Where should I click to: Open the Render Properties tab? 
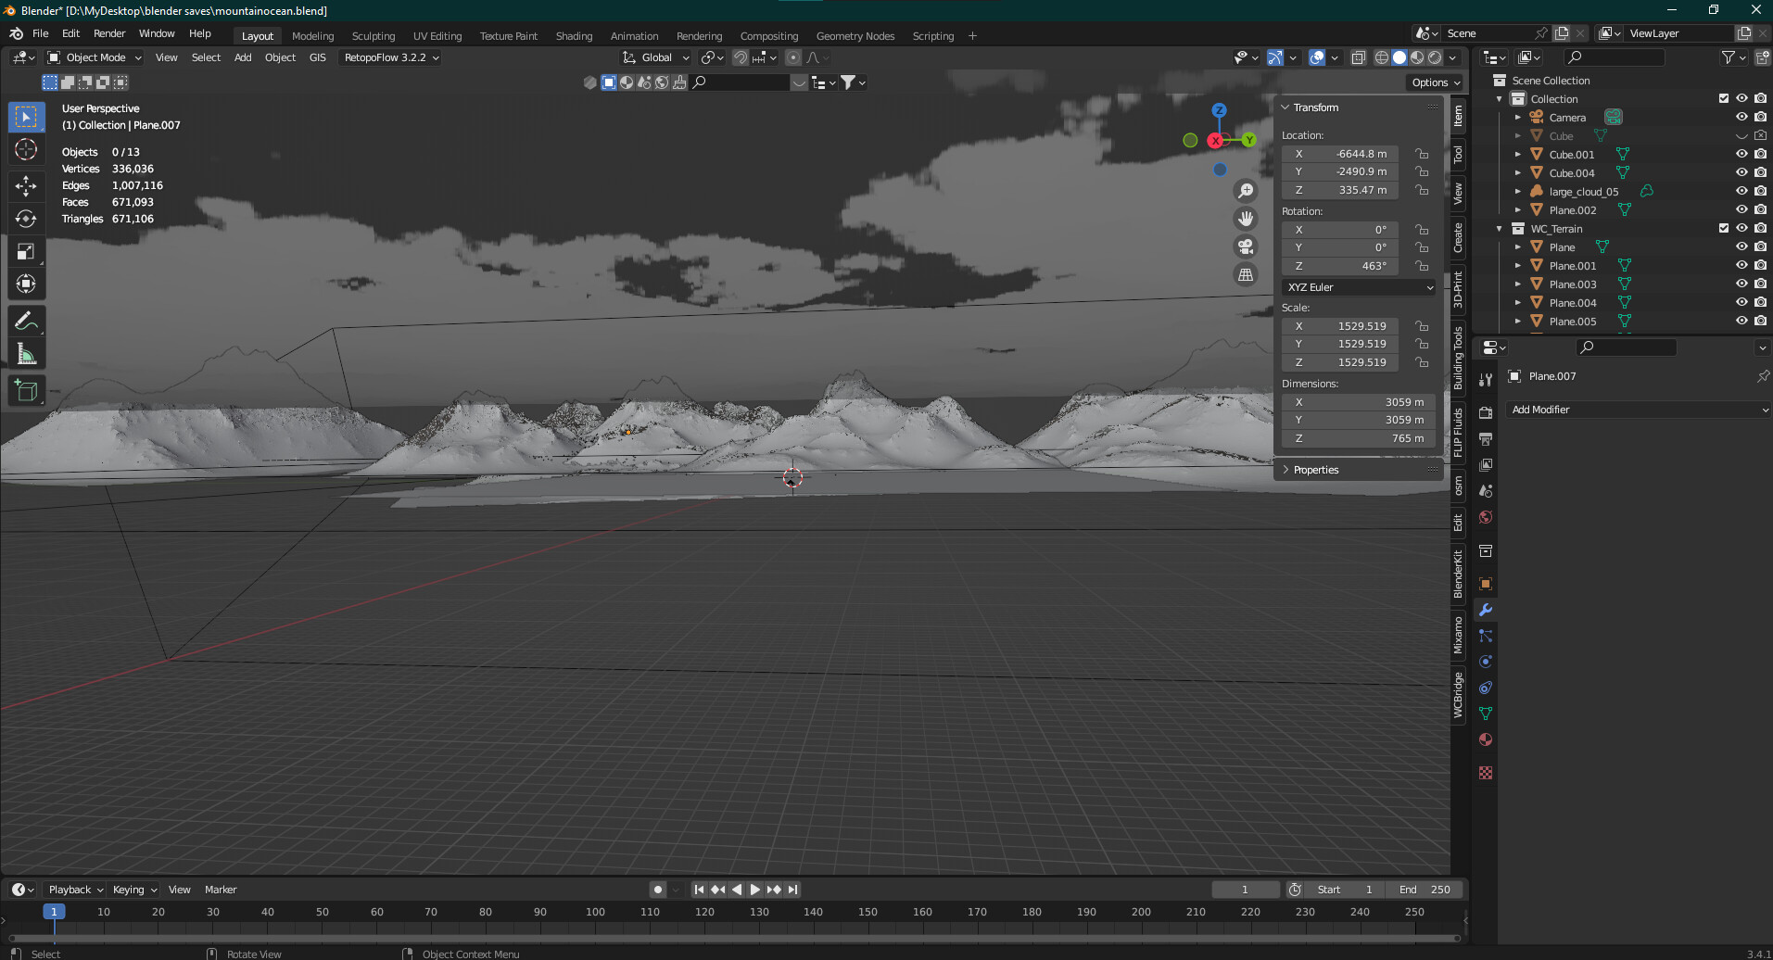click(x=1485, y=411)
